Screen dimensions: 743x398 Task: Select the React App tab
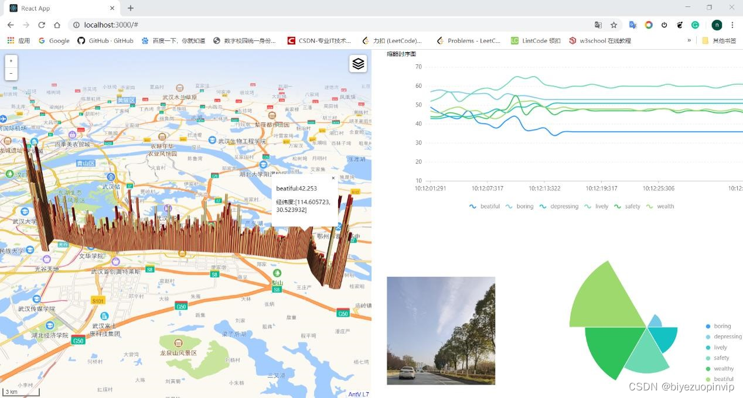(x=62, y=8)
